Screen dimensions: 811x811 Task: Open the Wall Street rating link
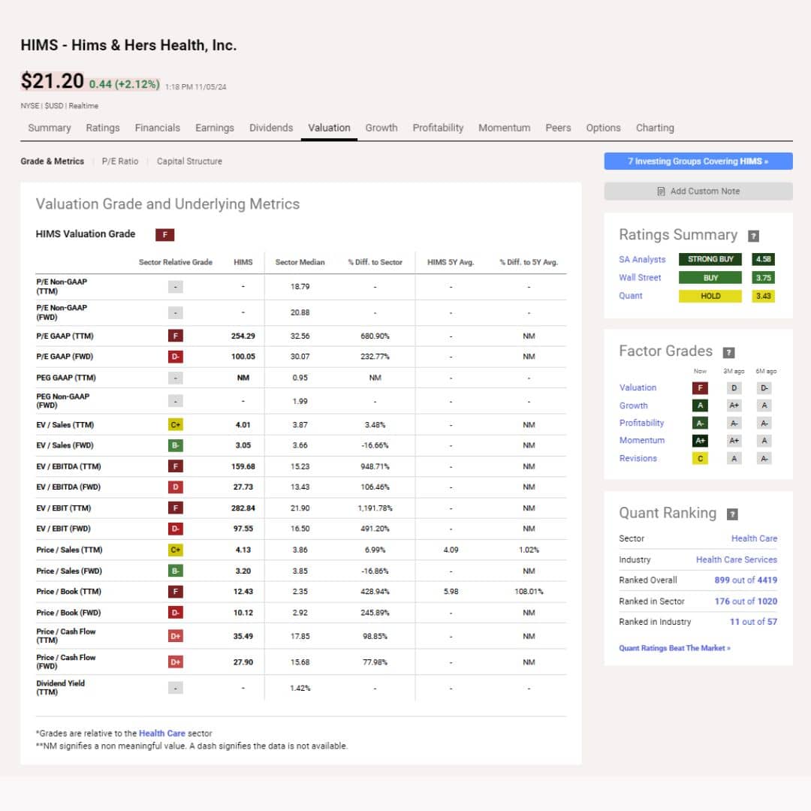pyautogui.click(x=640, y=278)
